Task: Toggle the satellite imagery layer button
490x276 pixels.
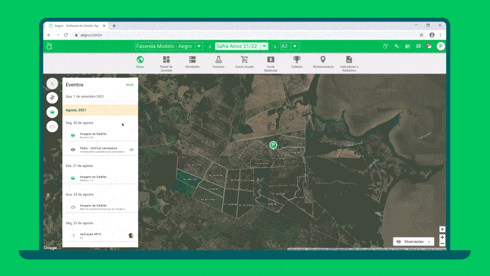Action: (52, 112)
